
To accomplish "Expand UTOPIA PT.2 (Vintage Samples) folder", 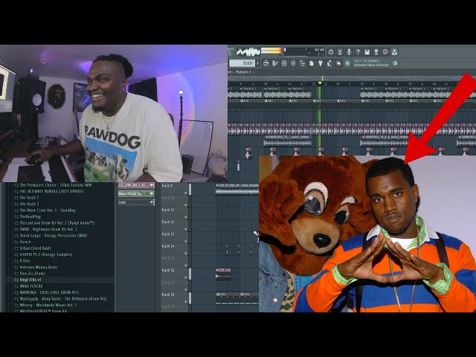I will click(43, 254).
